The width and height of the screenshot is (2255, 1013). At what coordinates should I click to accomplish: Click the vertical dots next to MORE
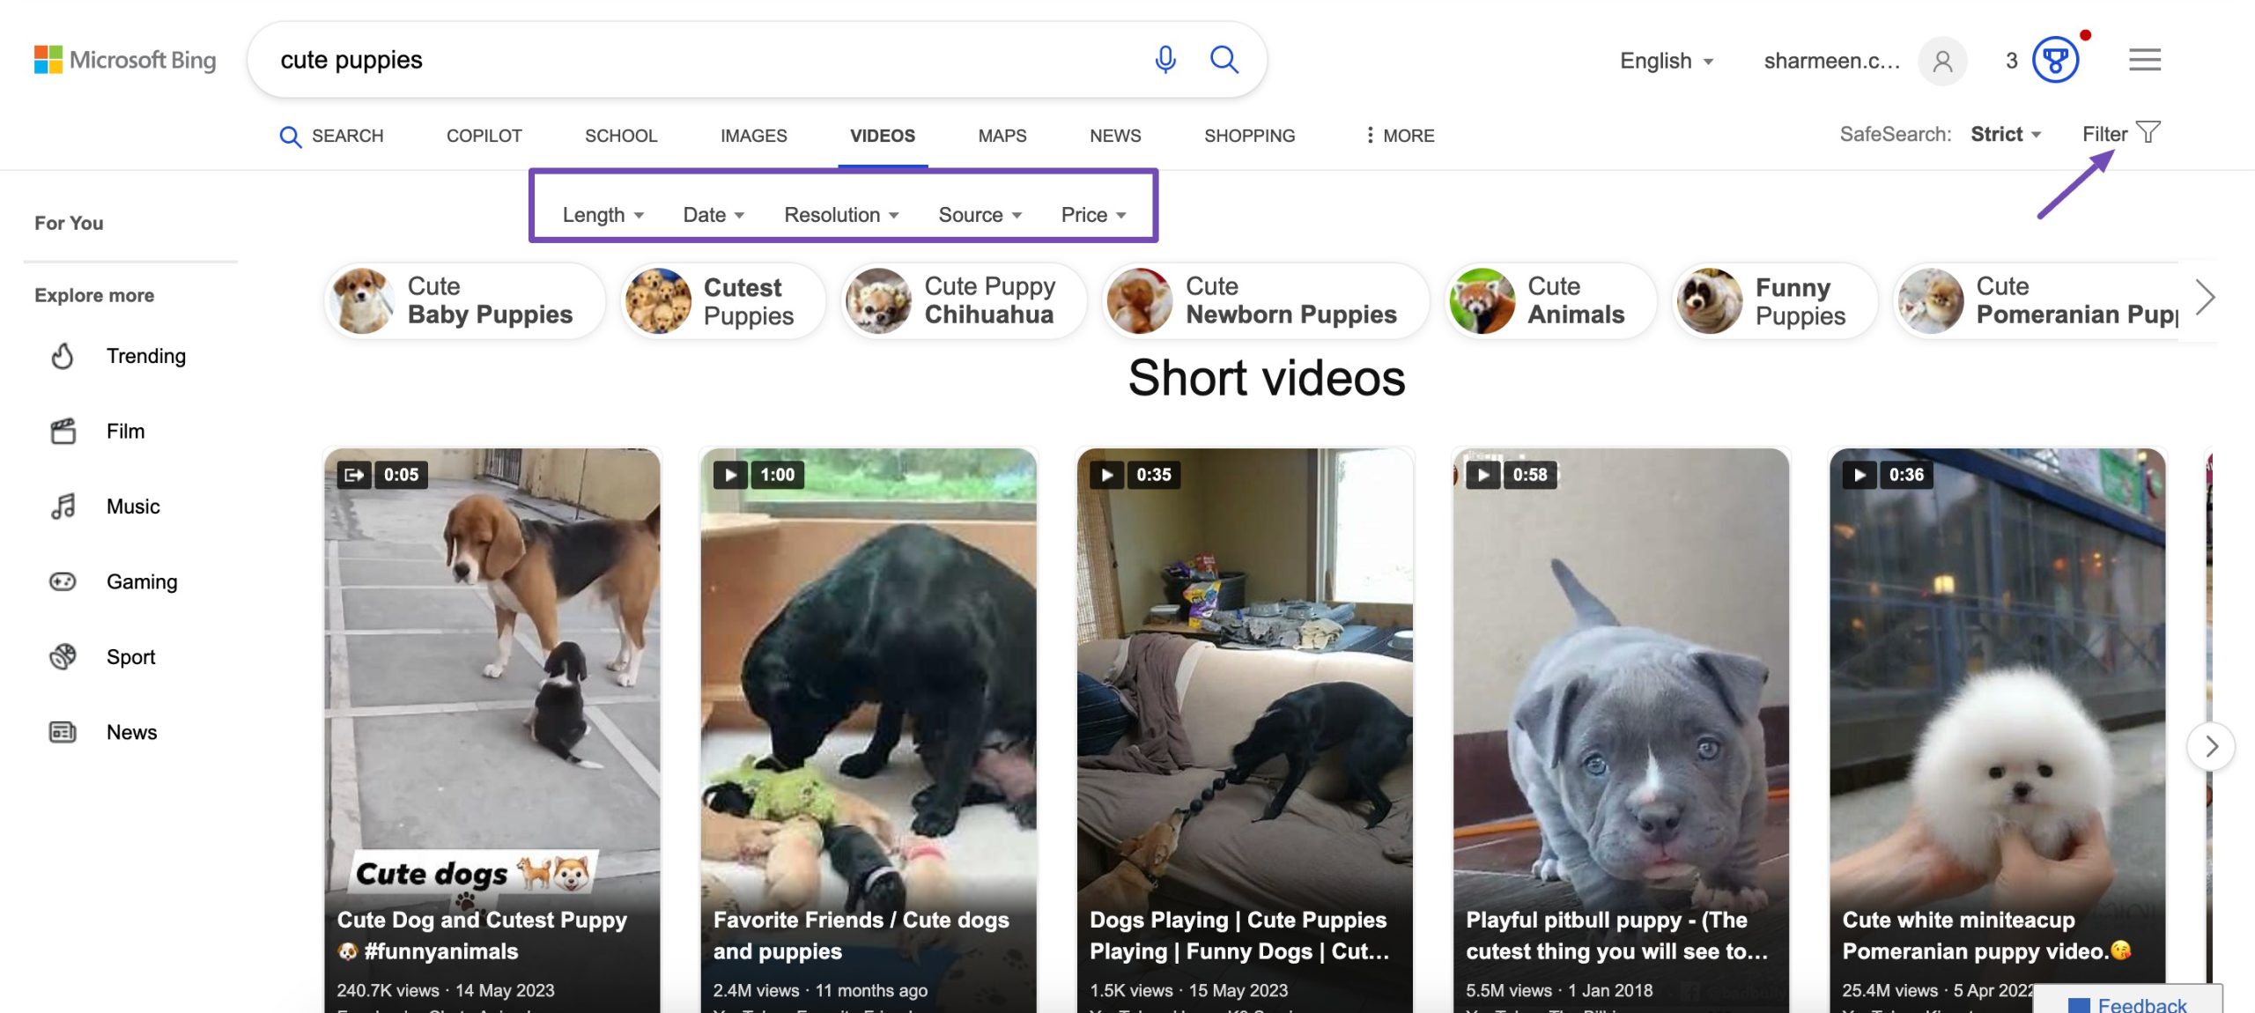click(1370, 136)
